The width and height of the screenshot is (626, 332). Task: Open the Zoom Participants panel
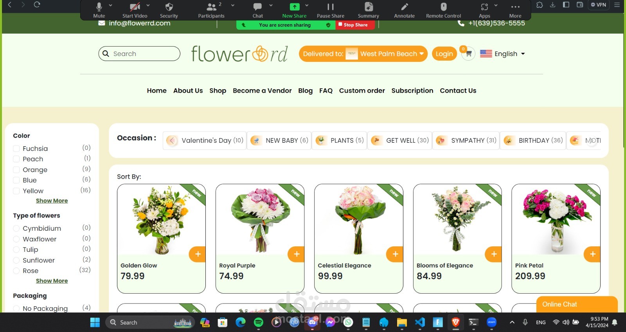[211, 10]
